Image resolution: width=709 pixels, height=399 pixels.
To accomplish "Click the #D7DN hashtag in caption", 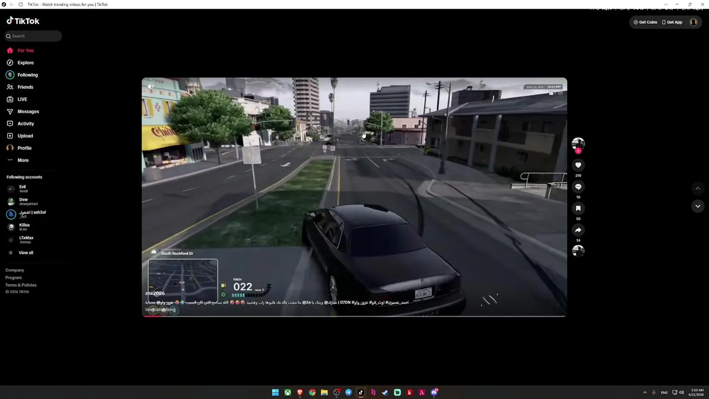I will coord(346,303).
